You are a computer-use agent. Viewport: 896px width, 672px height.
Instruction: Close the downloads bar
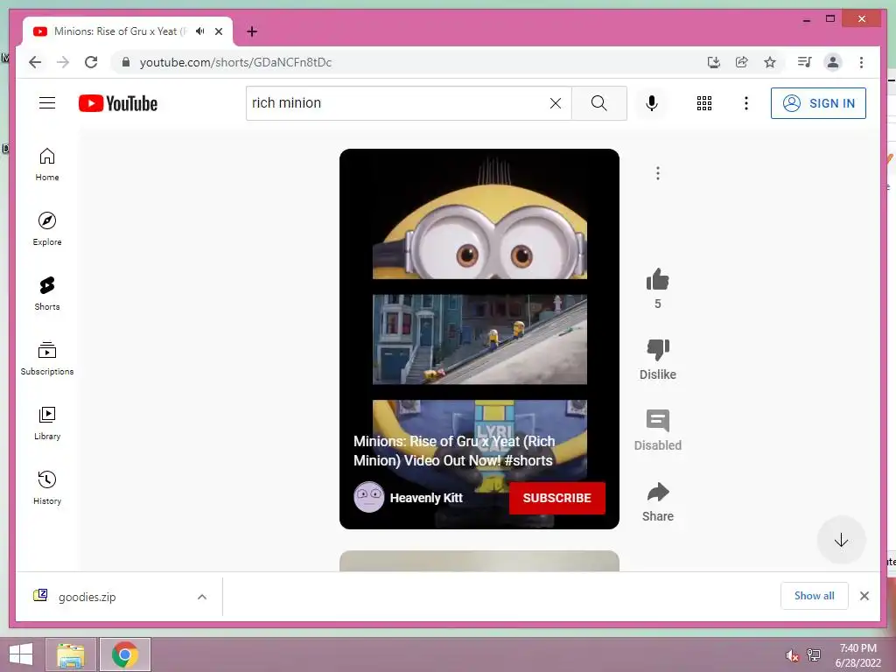864,596
